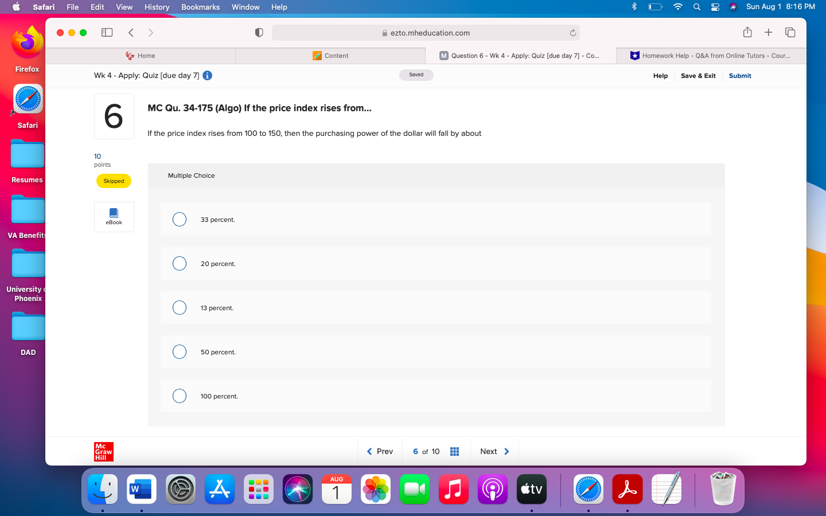Image resolution: width=826 pixels, height=516 pixels.
Task: Open the Calendar app from the Dock
Action: click(336, 489)
